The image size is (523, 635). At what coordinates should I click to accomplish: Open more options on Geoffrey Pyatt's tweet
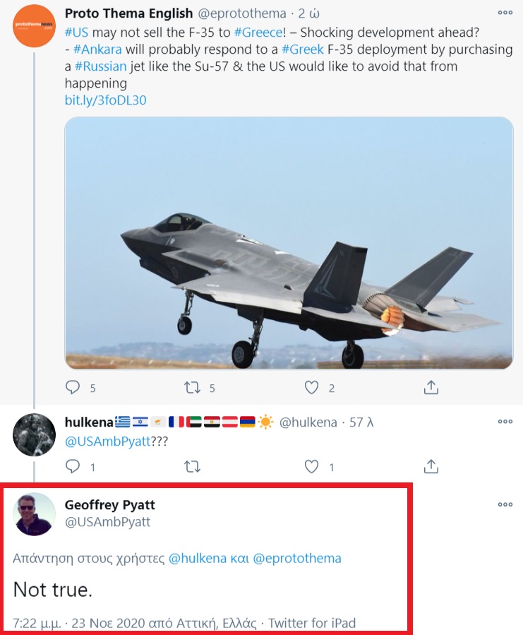[x=505, y=505]
